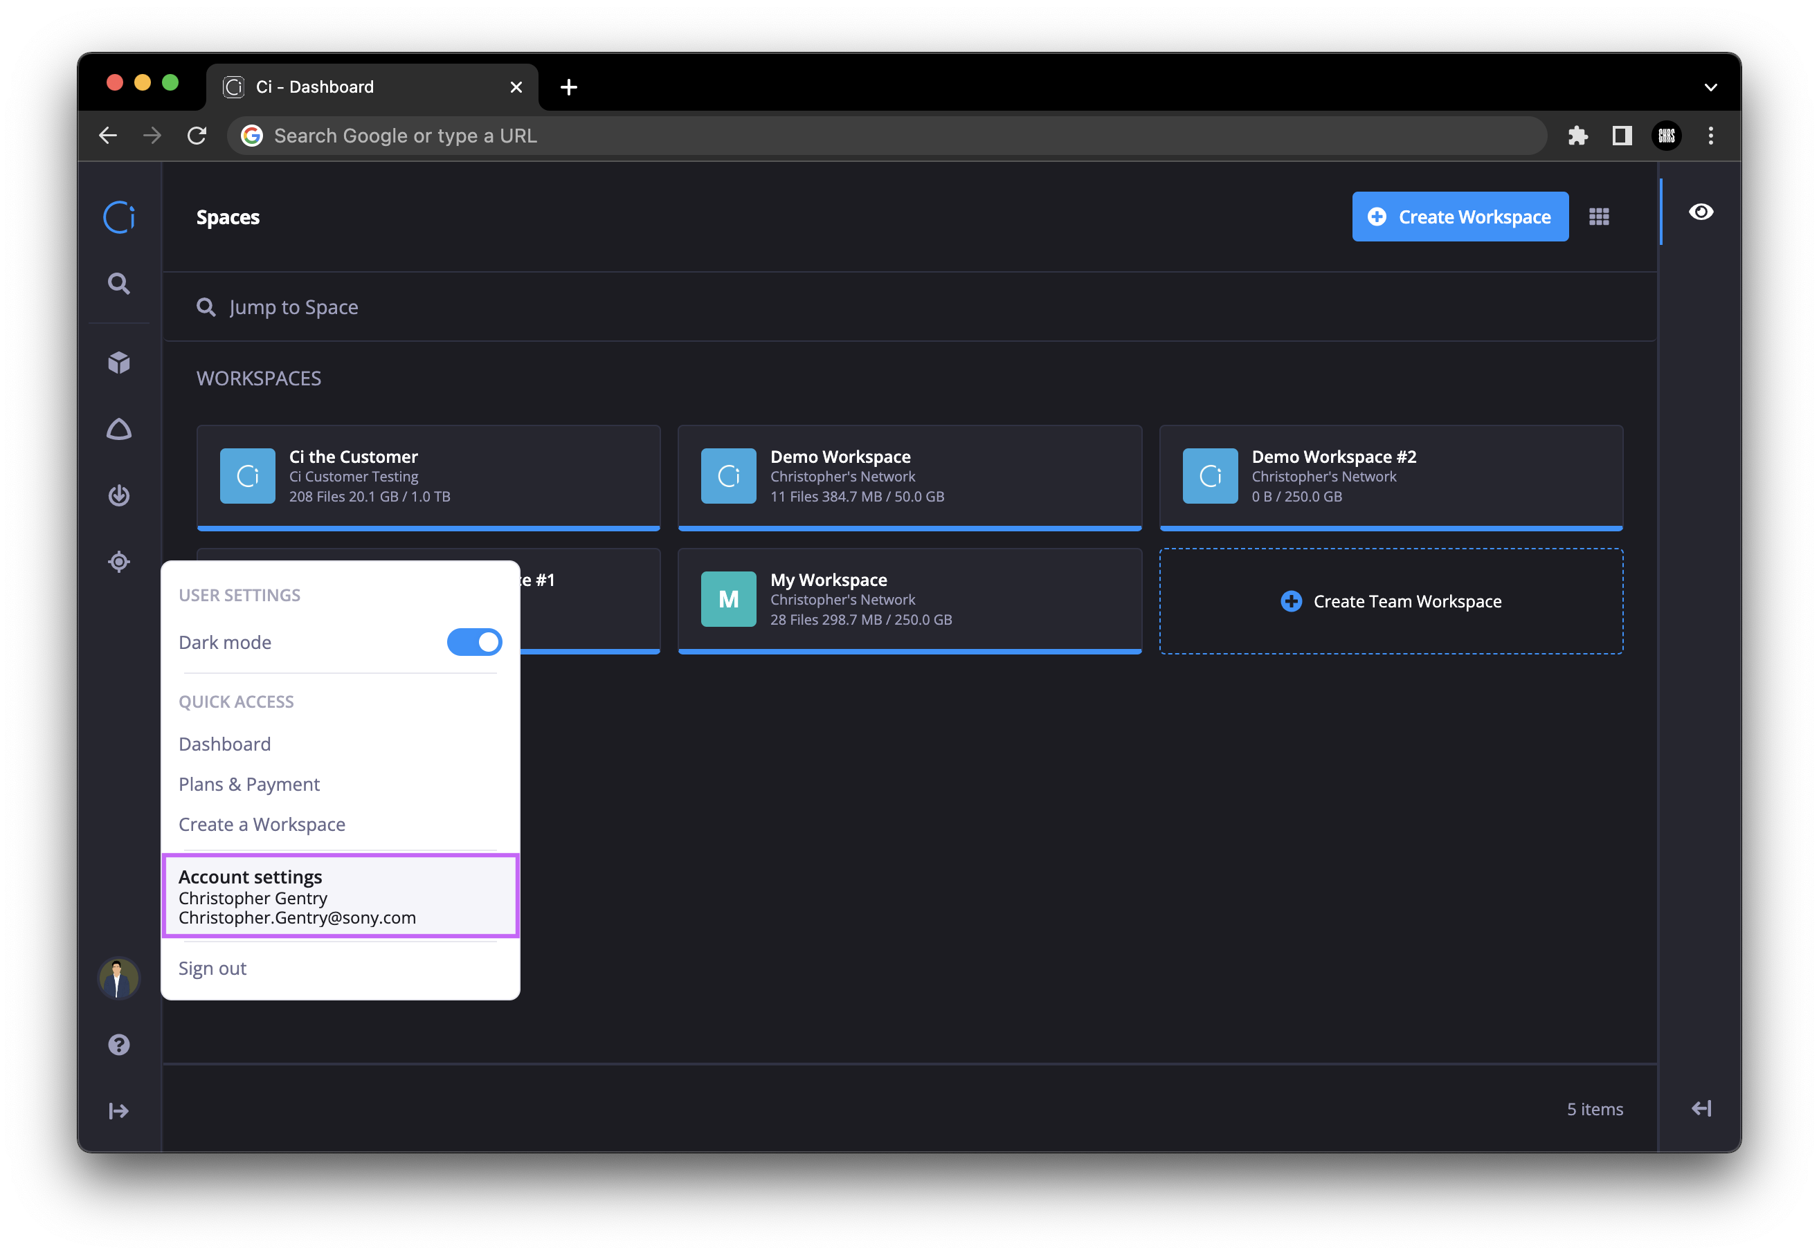The width and height of the screenshot is (1819, 1255).
Task: Click the Jump to Space search field
Action: click(x=909, y=307)
